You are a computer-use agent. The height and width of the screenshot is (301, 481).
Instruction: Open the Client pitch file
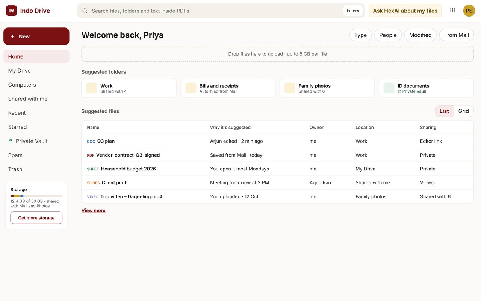[x=115, y=183]
